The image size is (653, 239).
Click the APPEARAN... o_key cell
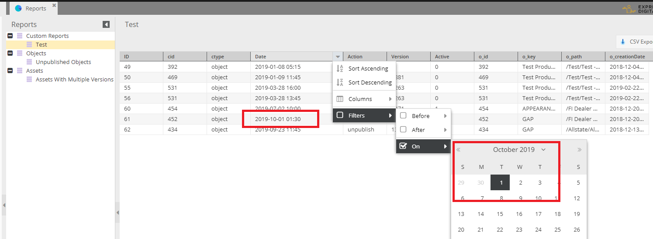click(540, 109)
